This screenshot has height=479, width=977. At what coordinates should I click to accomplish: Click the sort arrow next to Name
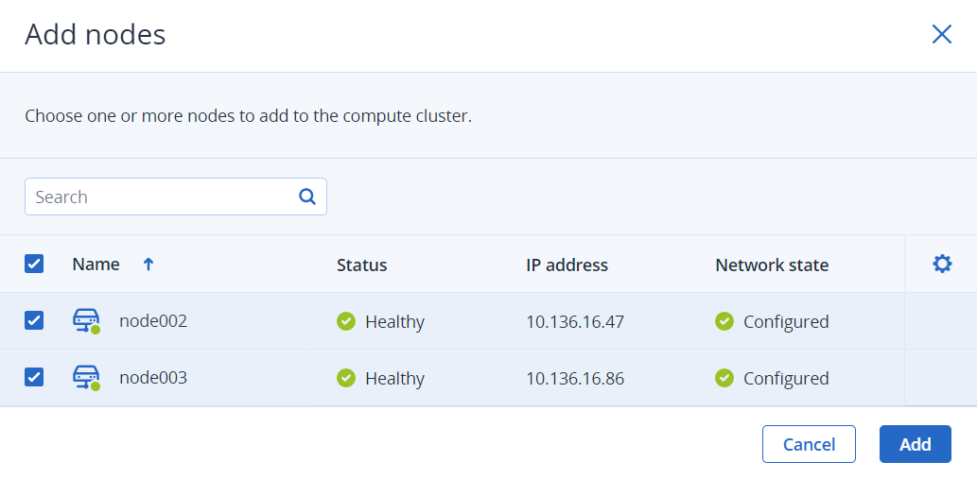click(x=148, y=265)
